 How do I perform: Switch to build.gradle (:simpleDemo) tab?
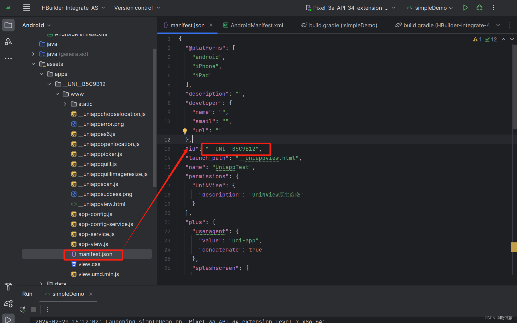(x=339, y=25)
